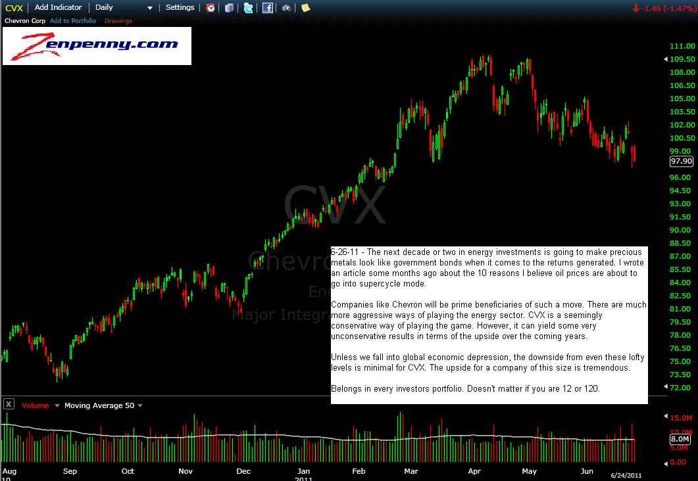Viewport: 698px width, 481px height.
Task: Click the price scale arrow at 72.00
Action: (x=666, y=387)
